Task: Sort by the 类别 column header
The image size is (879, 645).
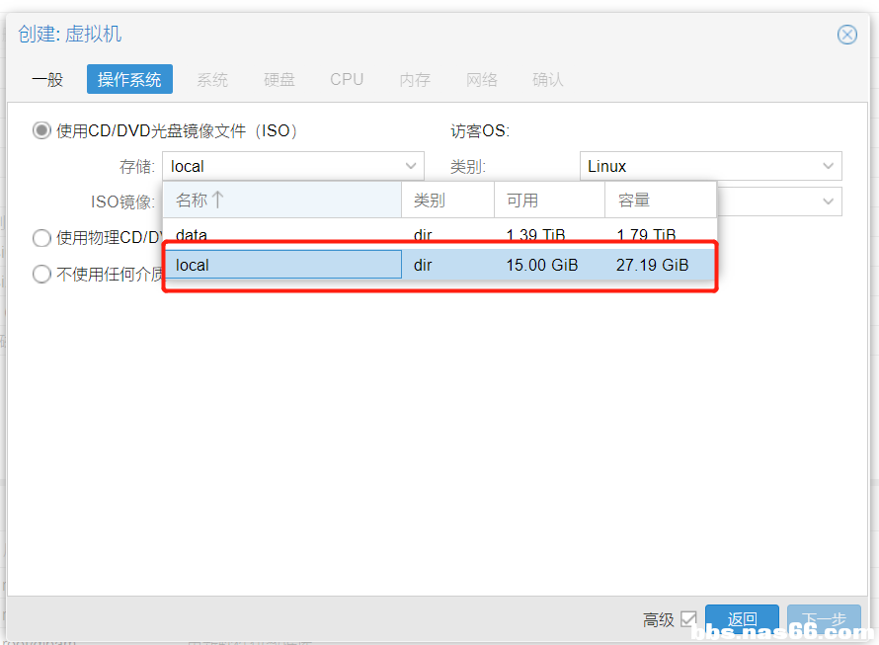Action: (x=430, y=201)
